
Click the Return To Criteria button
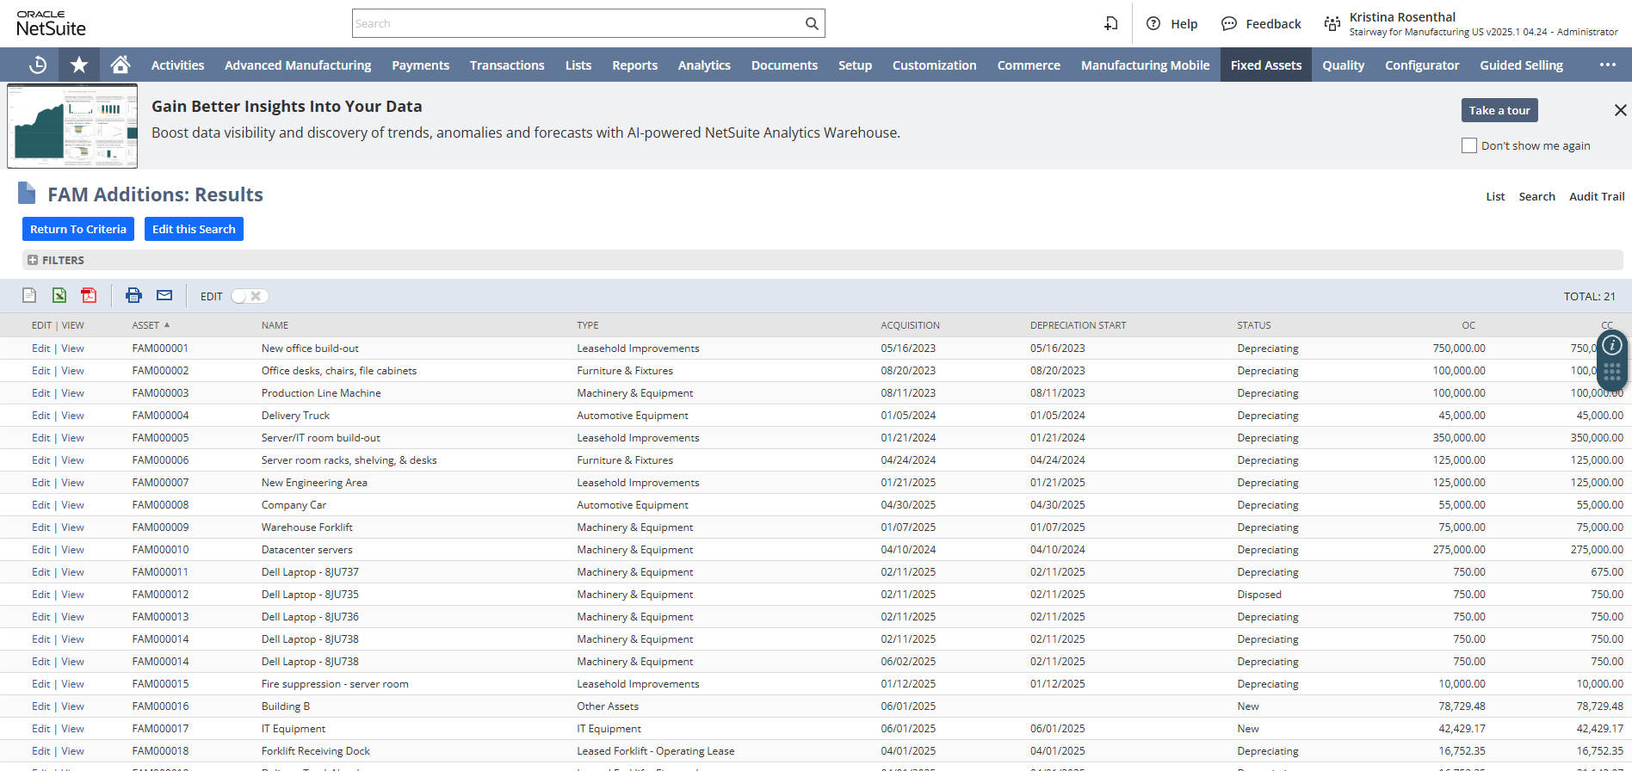78,229
